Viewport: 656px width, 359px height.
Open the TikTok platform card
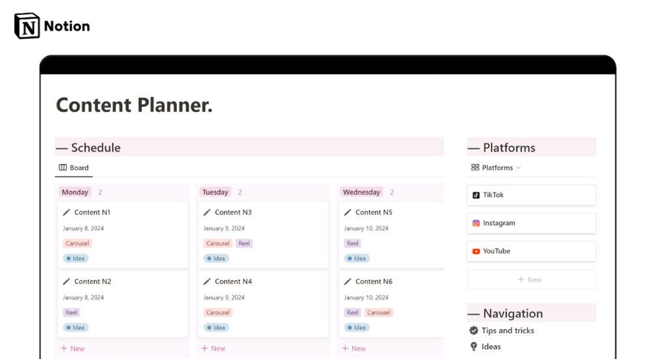pos(531,195)
